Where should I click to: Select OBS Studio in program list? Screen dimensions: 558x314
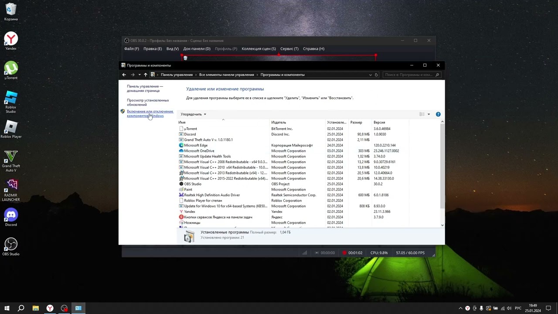(193, 184)
